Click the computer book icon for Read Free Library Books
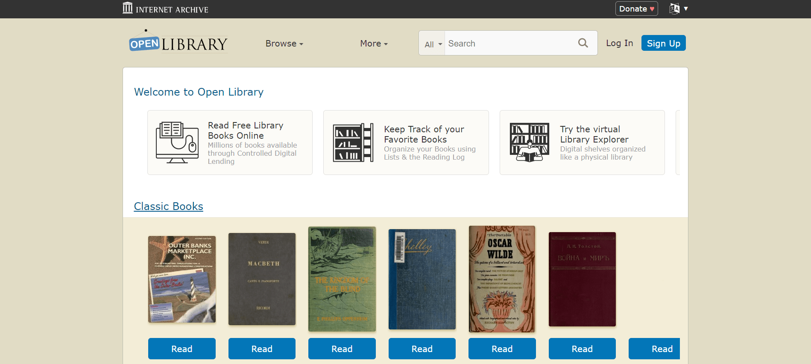Viewport: 811px width, 364px height. click(177, 143)
